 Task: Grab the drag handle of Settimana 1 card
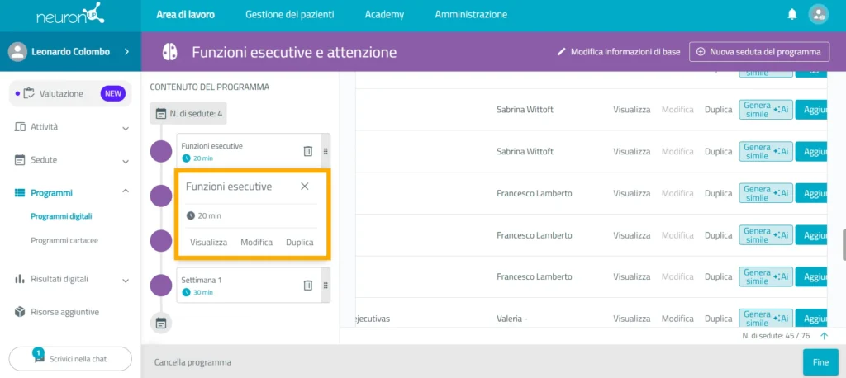(326, 286)
